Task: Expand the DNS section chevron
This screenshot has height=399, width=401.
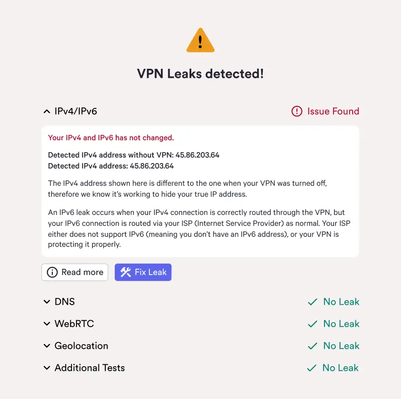Action: point(46,302)
